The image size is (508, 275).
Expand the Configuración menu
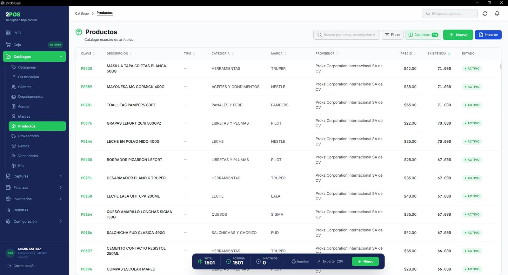coord(61,221)
